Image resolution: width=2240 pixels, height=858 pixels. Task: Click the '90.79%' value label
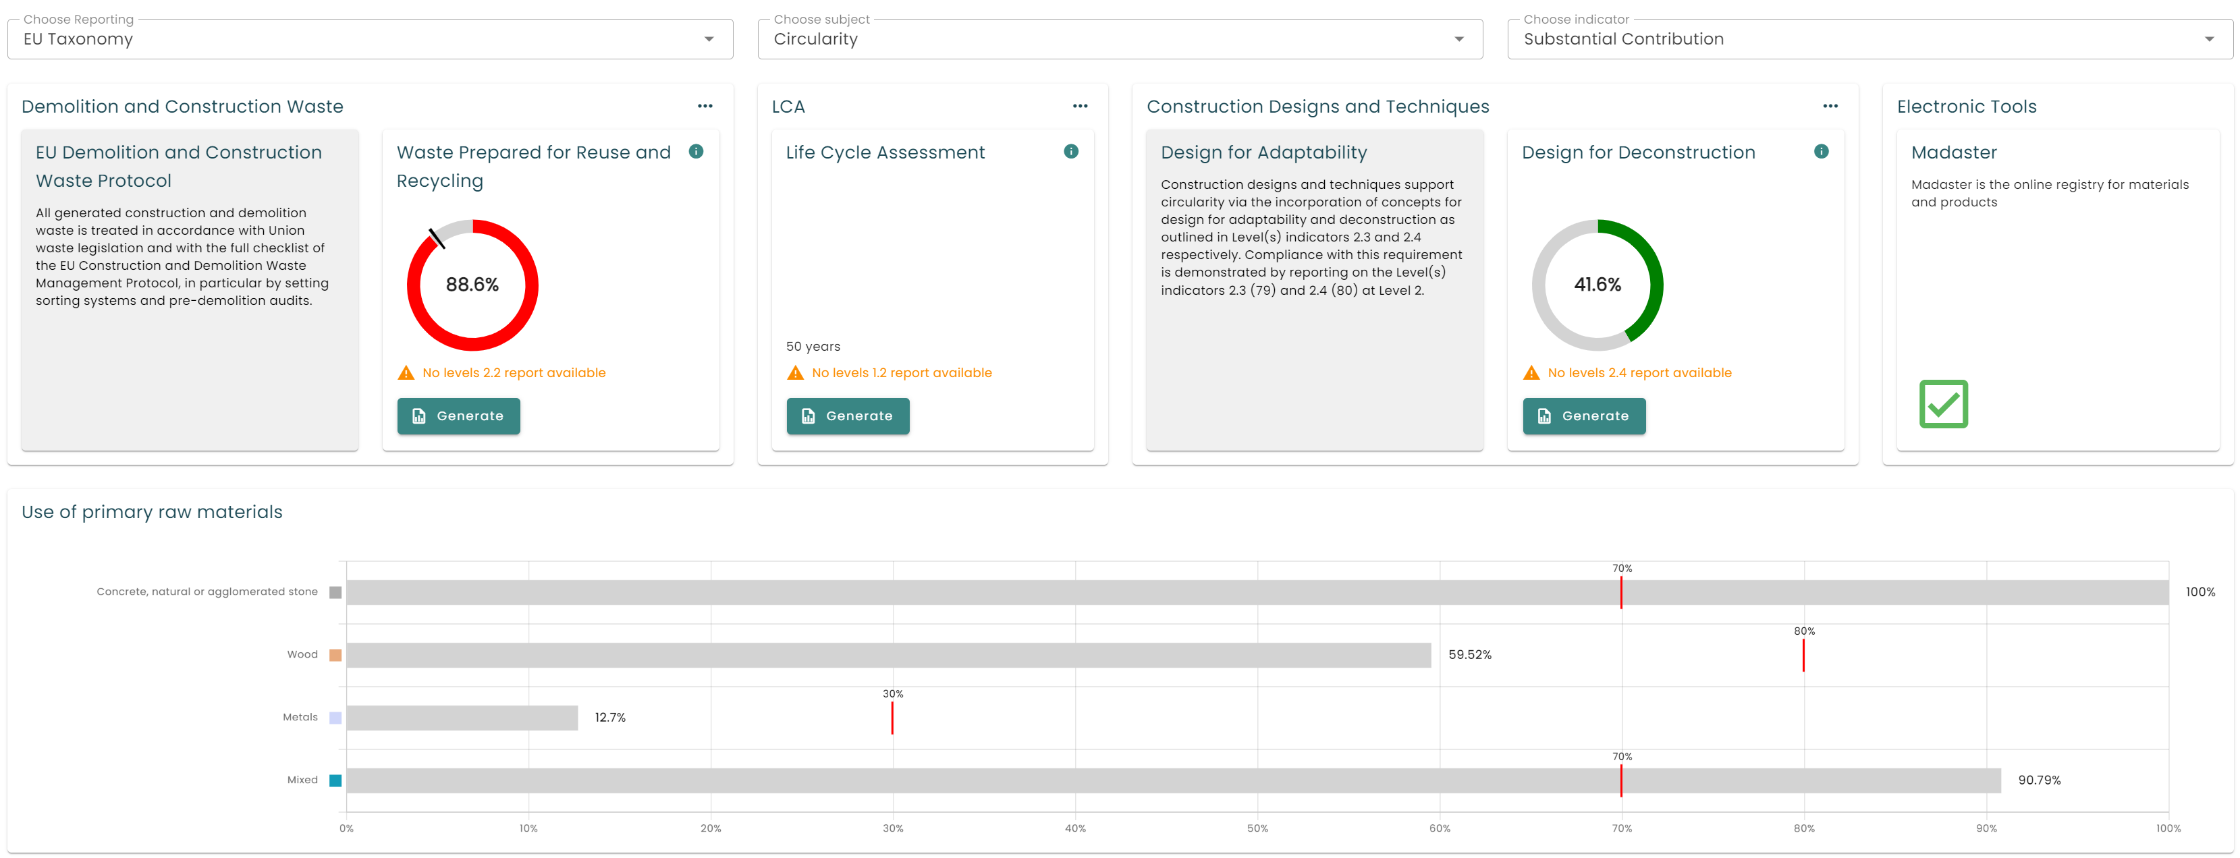[x=2039, y=780]
